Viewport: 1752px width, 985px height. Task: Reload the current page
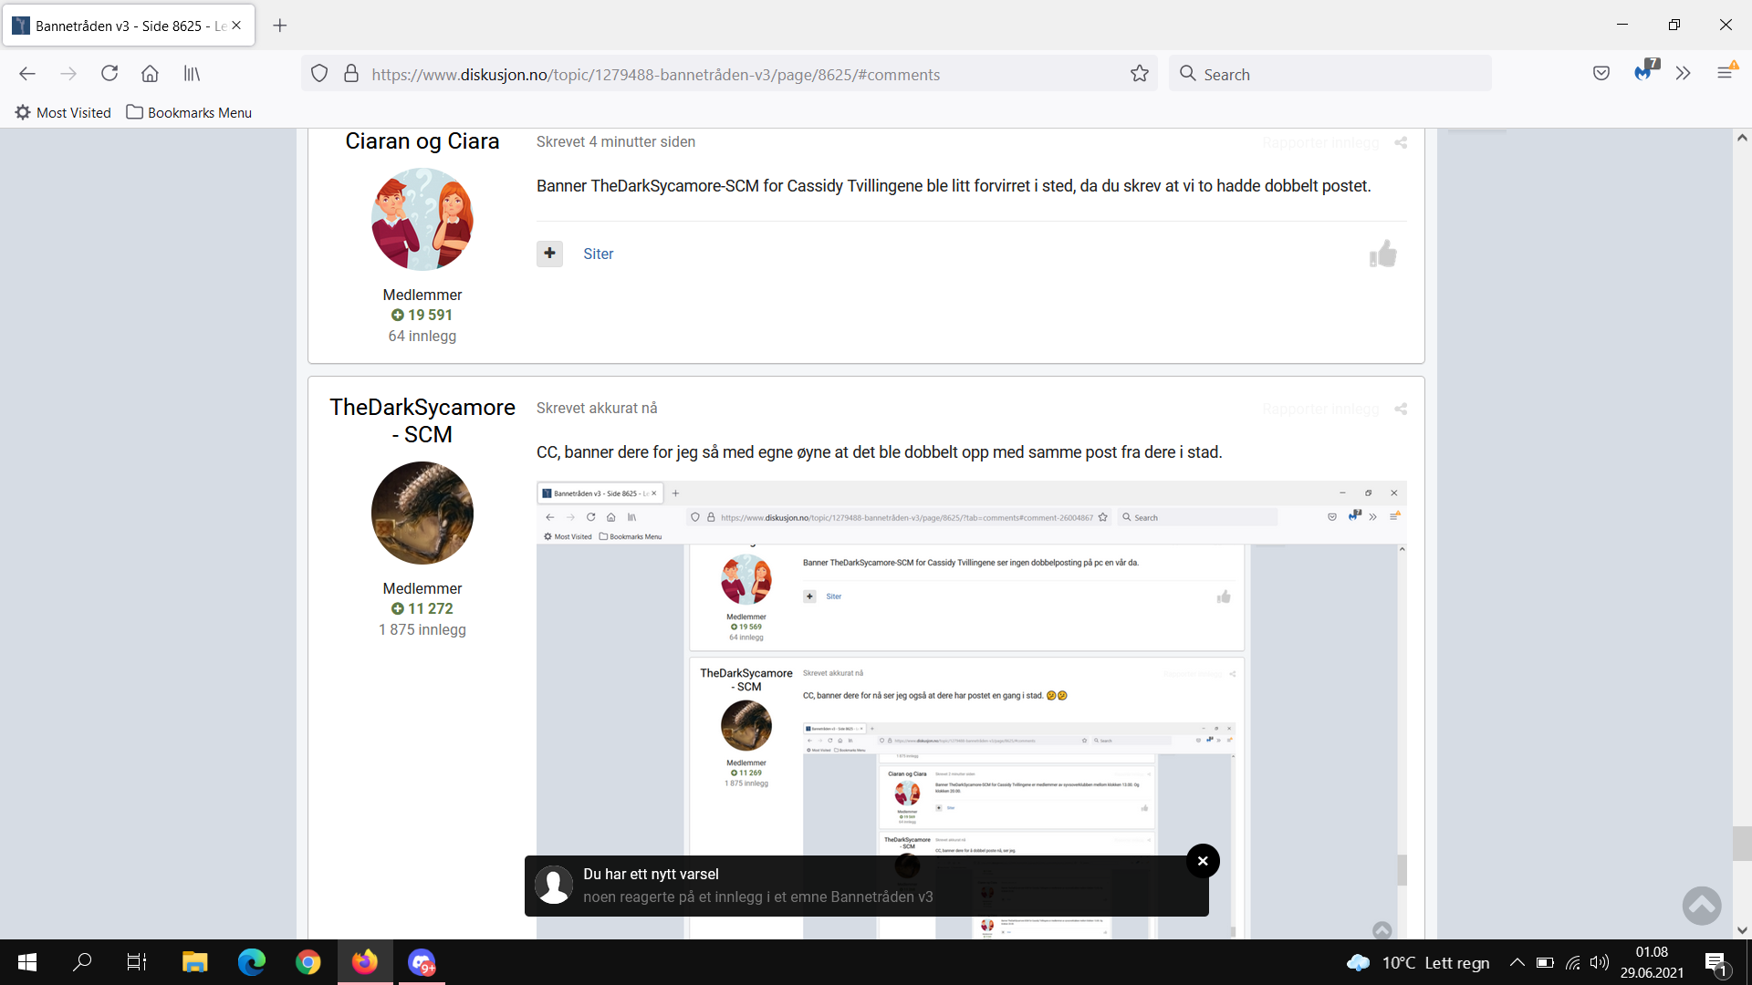[x=109, y=74]
